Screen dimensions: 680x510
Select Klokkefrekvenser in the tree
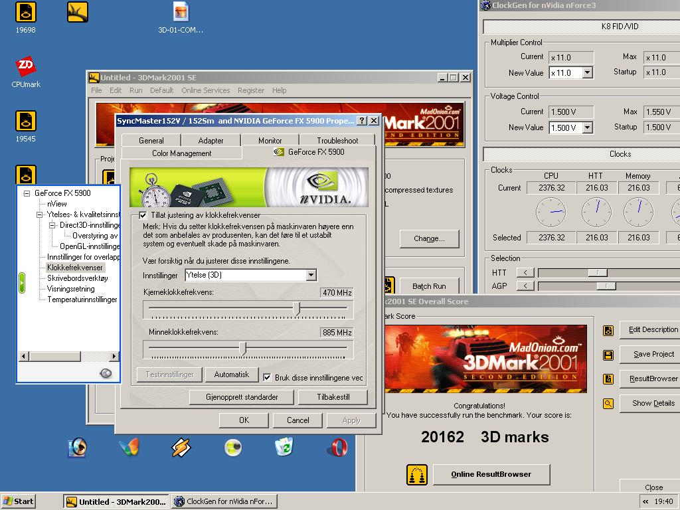75,268
